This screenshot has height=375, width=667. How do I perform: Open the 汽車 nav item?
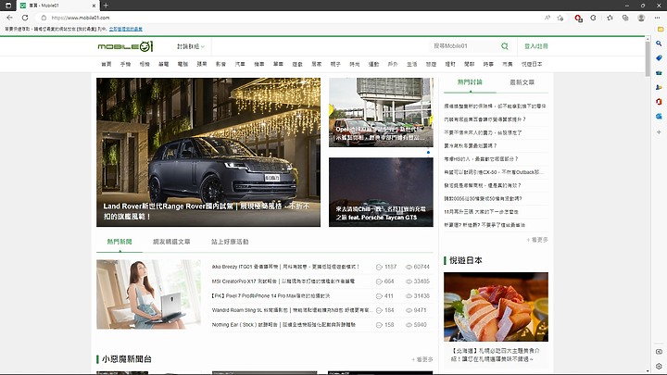coord(240,64)
